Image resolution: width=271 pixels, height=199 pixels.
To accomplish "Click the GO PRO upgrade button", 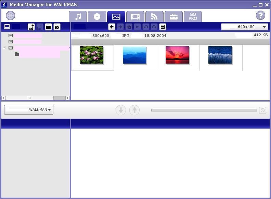I will (193, 16).
